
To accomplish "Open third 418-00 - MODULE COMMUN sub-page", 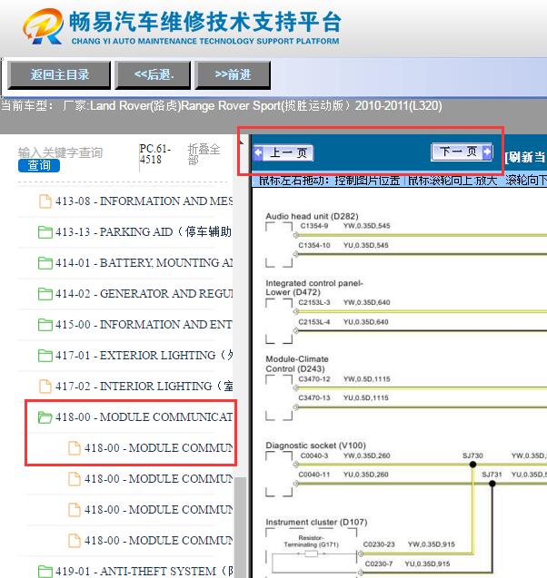I will coord(159,510).
